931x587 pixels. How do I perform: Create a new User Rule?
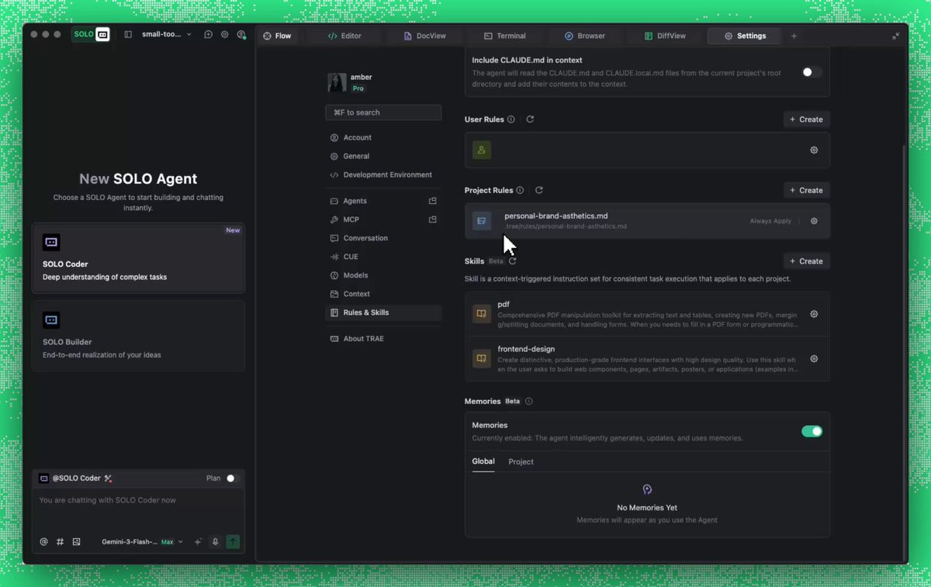point(806,119)
